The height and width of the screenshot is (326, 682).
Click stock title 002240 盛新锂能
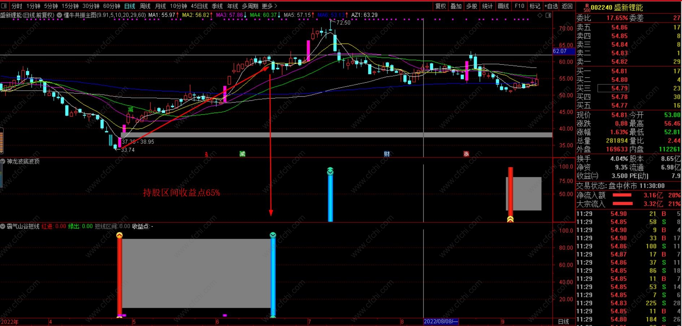tap(617, 8)
